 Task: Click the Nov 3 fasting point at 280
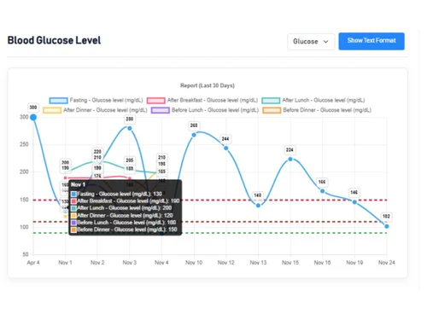click(x=130, y=128)
